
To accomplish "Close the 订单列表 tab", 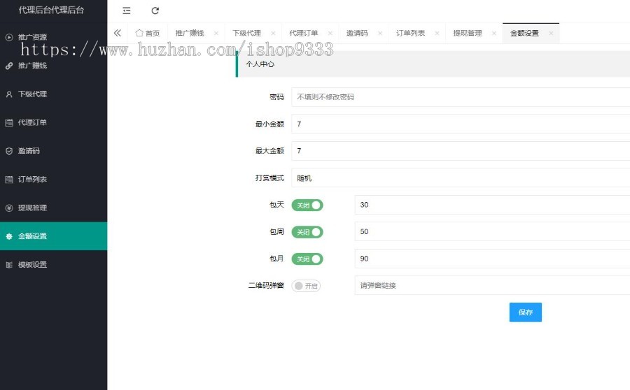I will [437, 34].
